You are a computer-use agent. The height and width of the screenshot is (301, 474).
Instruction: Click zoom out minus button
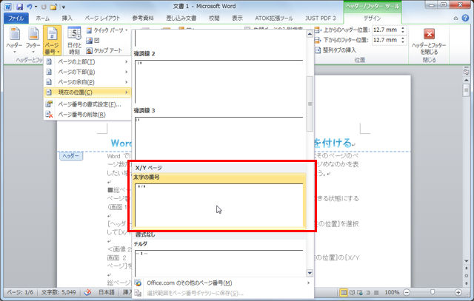407,292
